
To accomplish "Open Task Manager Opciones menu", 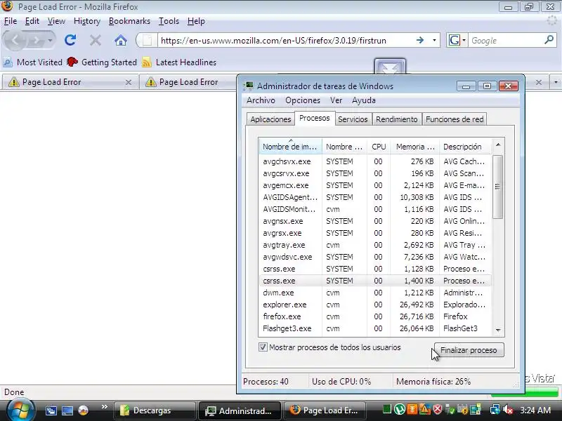I will click(303, 100).
